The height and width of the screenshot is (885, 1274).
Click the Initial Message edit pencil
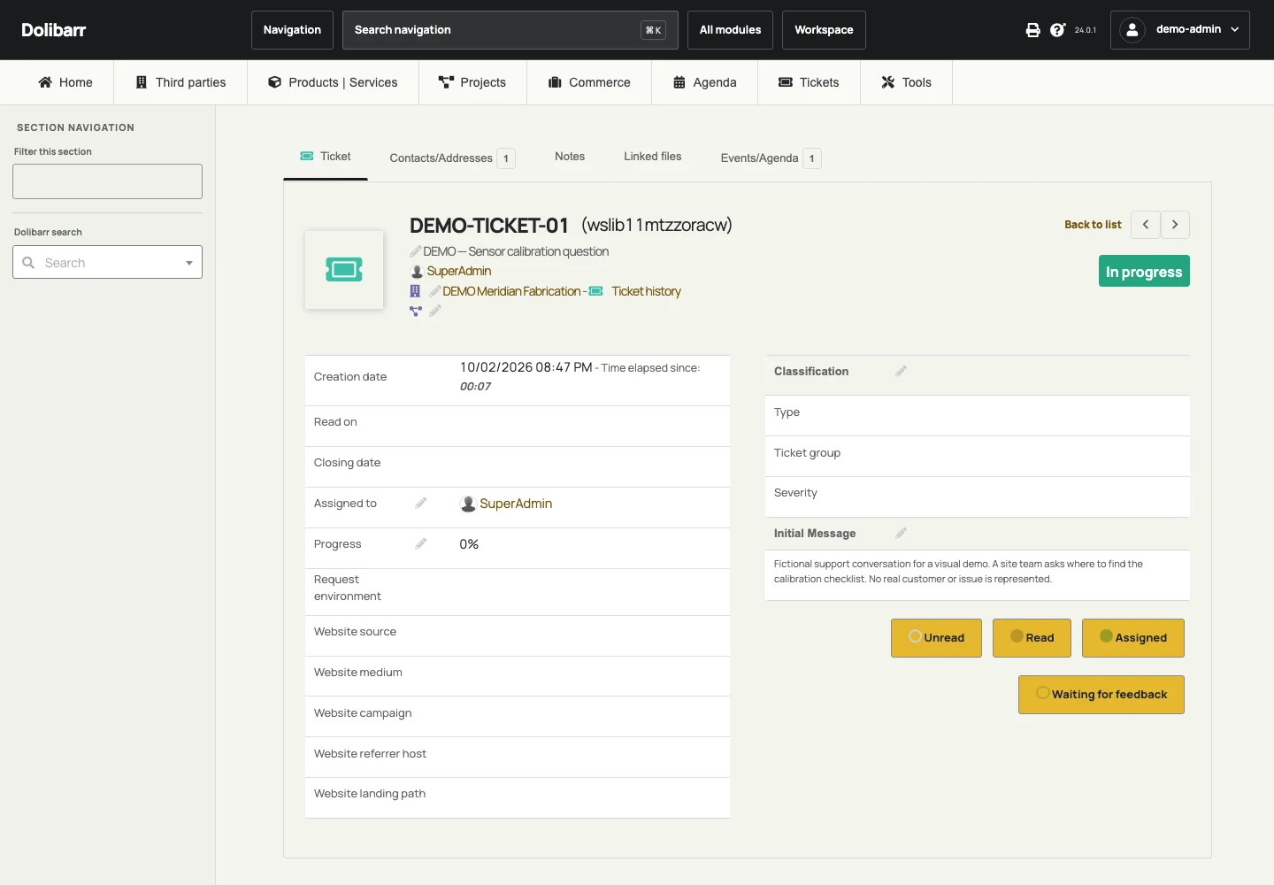pyautogui.click(x=901, y=533)
